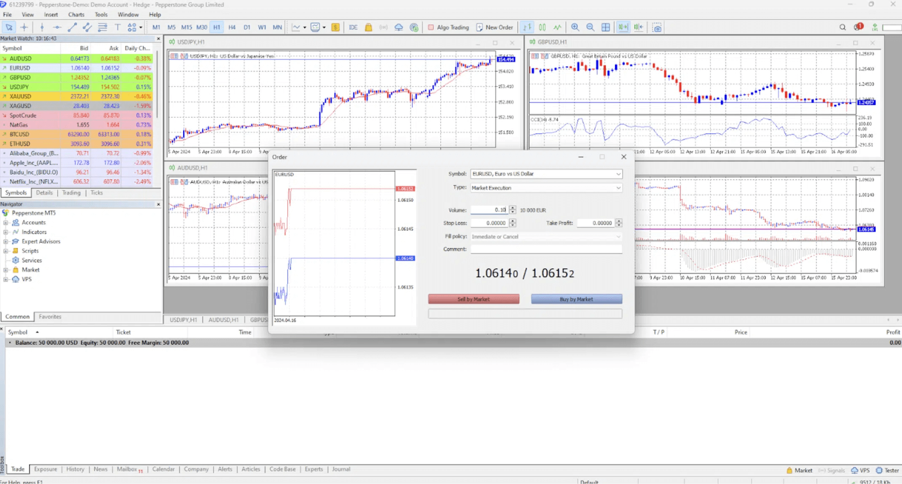Click the dollar trading icon in toolbar
Image resolution: width=902 pixels, height=484 pixels.
pos(335,27)
